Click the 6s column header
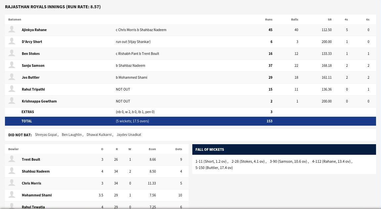381x209 pixels. (x=368, y=20)
